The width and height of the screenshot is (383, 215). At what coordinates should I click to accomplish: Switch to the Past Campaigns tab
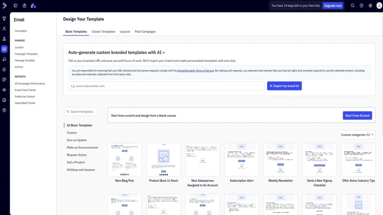[x=145, y=32]
